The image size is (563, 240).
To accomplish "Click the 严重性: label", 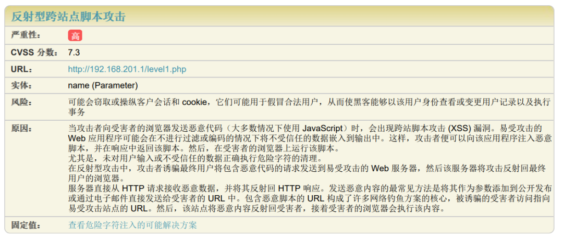I will [26, 35].
